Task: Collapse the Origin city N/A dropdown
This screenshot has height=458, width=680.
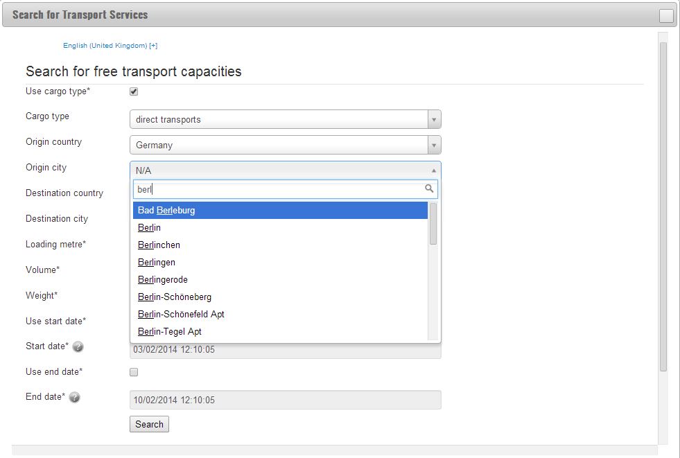Action: coord(286,170)
